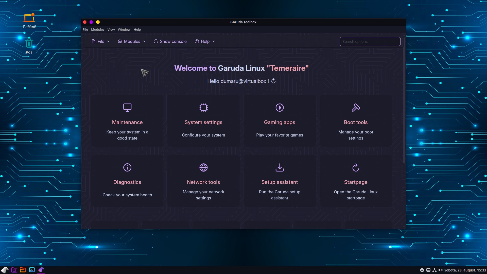The width and height of the screenshot is (487, 274).
Task: Focus the Search options field
Action: (370, 42)
